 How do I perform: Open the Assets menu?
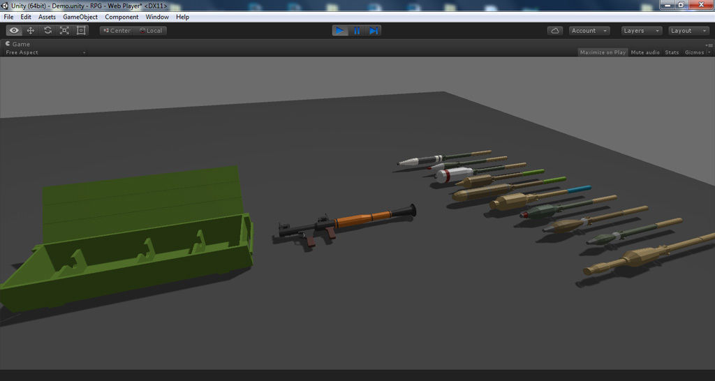pos(47,17)
